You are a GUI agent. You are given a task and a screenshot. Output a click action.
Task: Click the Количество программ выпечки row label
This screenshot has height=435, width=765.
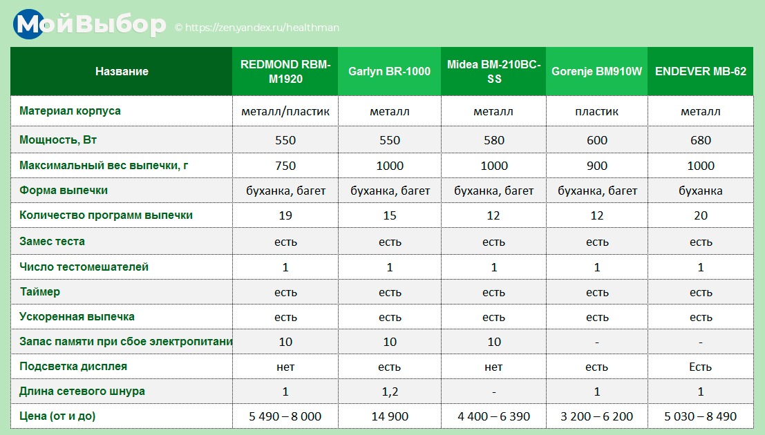tap(106, 215)
